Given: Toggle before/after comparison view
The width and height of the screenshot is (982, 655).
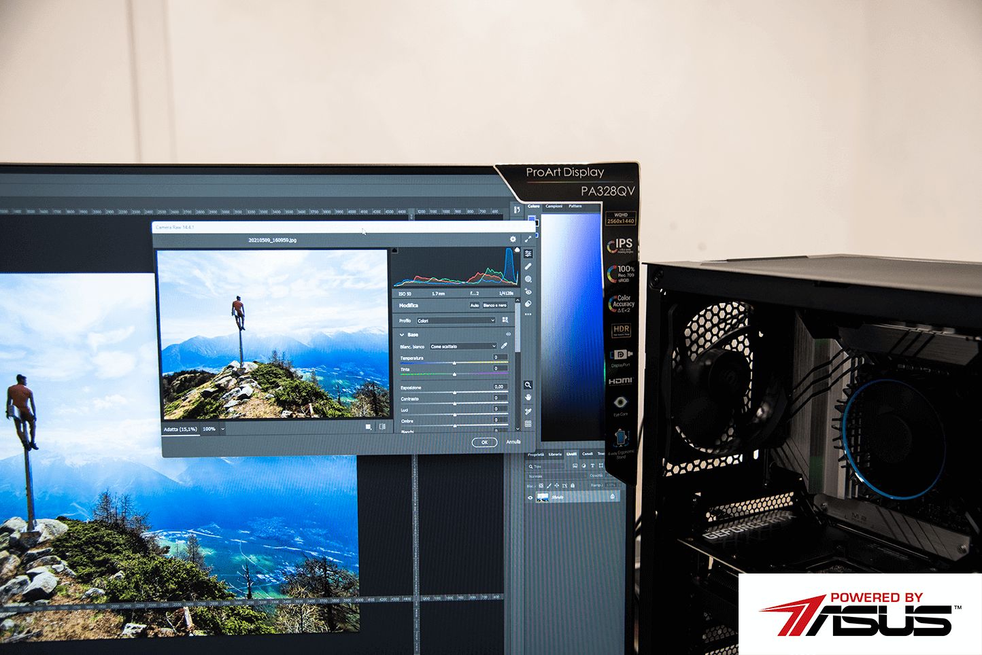Looking at the screenshot, I should pyautogui.click(x=382, y=427).
